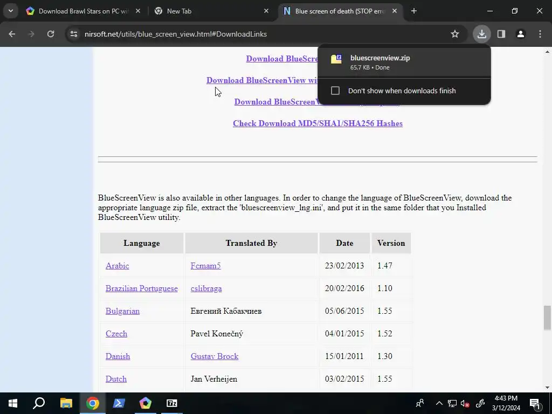552x414 pixels.
Task: Click the Version column header
Action: [x=391, y=243]
